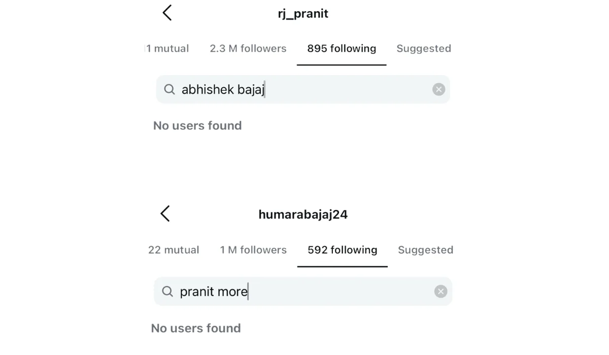Click the magnifier icon in humarabajaj24's search bar
This screenshot has height=355, width=609.
[x=167, y=291]
